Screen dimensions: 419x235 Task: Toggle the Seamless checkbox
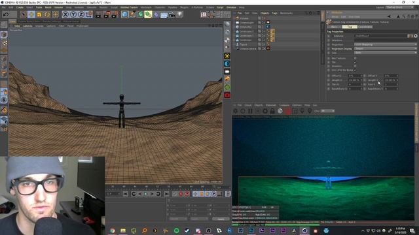point(355,66)
